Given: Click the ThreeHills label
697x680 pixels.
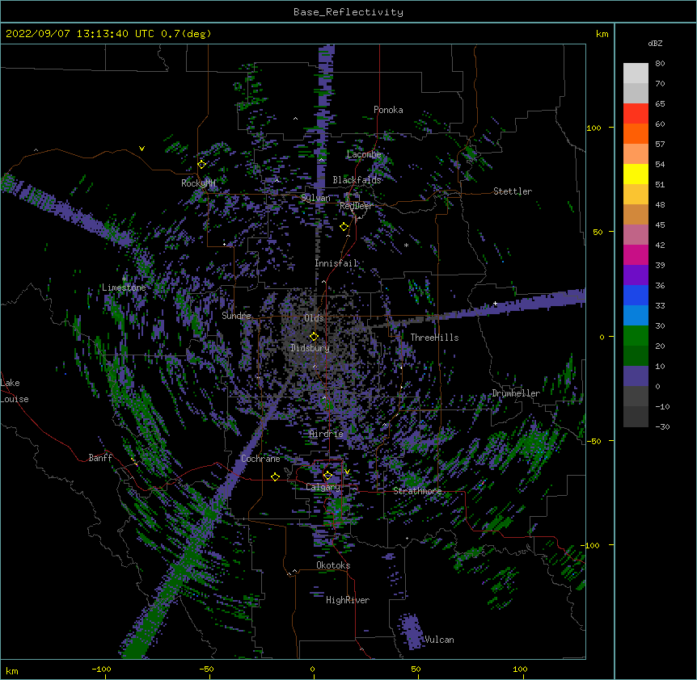Looking at the screenshot, I should [x=434, y=338].
